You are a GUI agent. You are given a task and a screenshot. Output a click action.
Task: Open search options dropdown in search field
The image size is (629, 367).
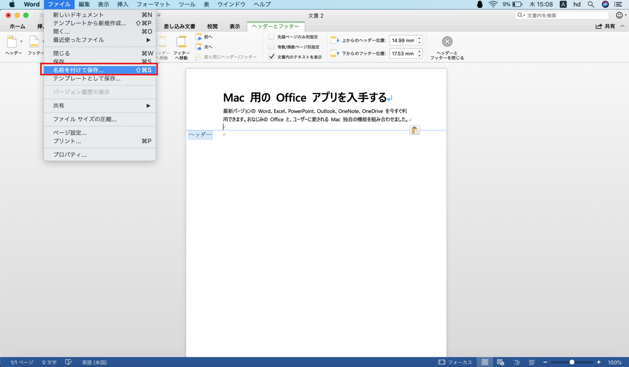521,15
